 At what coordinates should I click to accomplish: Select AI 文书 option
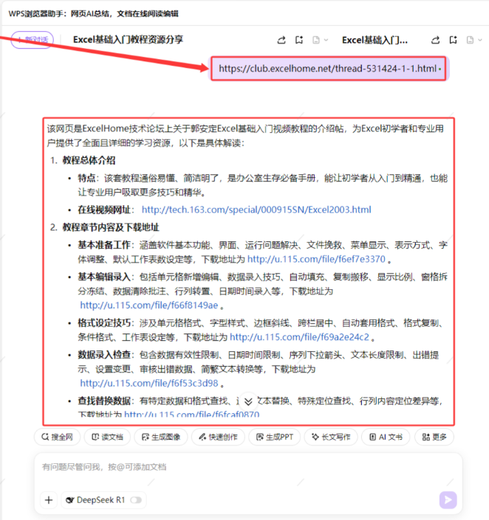click(386, 437)
